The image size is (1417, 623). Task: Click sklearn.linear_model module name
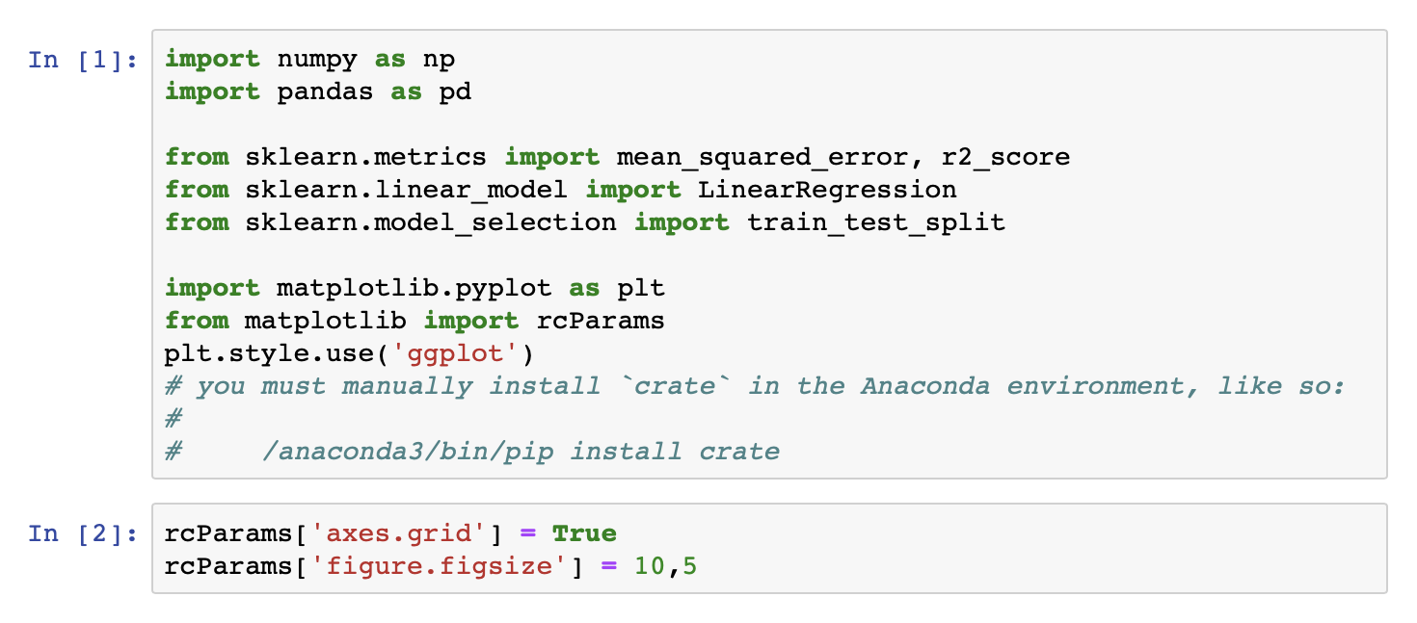pos(406,191)
